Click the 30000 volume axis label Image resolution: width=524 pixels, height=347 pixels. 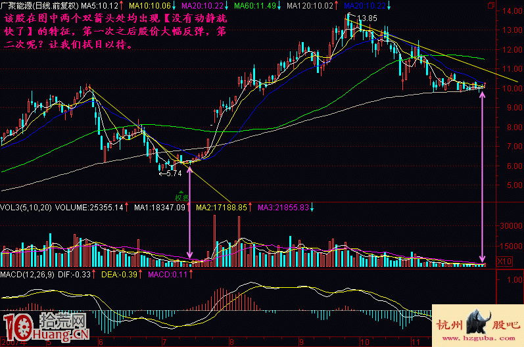coord(512,226)
